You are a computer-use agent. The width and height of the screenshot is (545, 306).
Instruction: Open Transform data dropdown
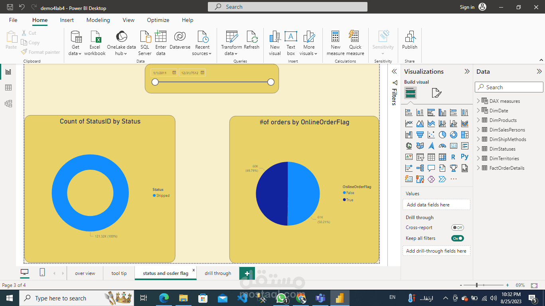[x=231, y=43]
